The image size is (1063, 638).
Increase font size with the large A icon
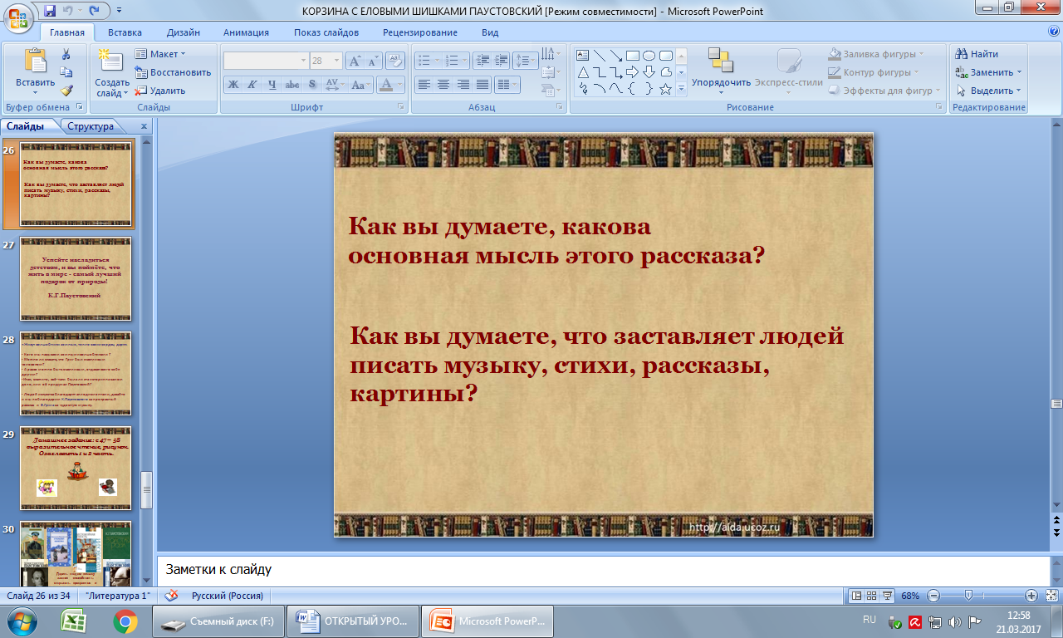[x=354, y=61]
